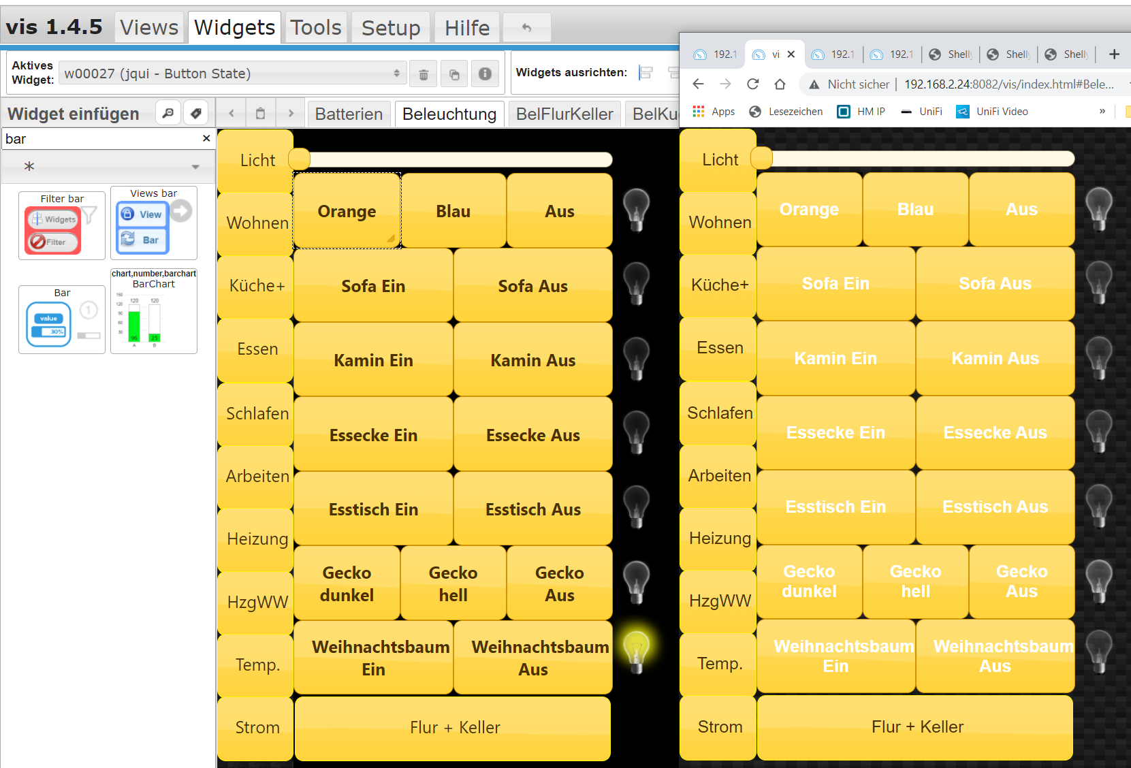Click the browser's forward arrow
Image resolution: width=1131 pixels, height=768 pixels.
click(x=725, y=84)
